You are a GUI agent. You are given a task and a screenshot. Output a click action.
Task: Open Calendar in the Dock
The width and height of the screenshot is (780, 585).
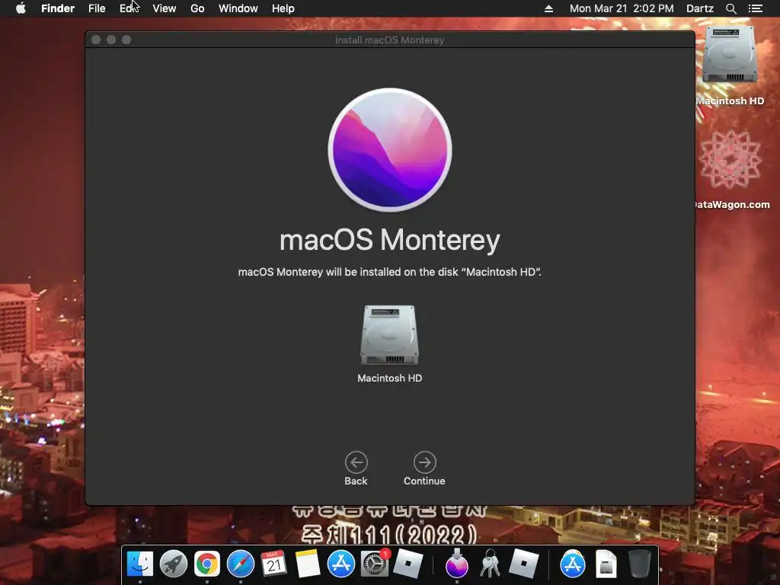[273, 564]
